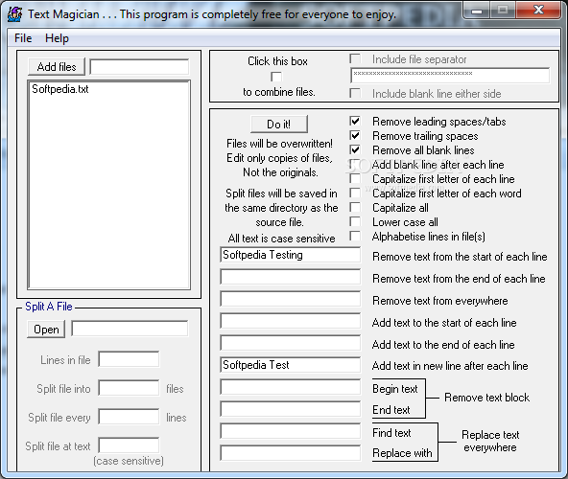This screenshot has width=568, height=479.
Task: Click the Text Magician wizard app icon
Action: 14,14
